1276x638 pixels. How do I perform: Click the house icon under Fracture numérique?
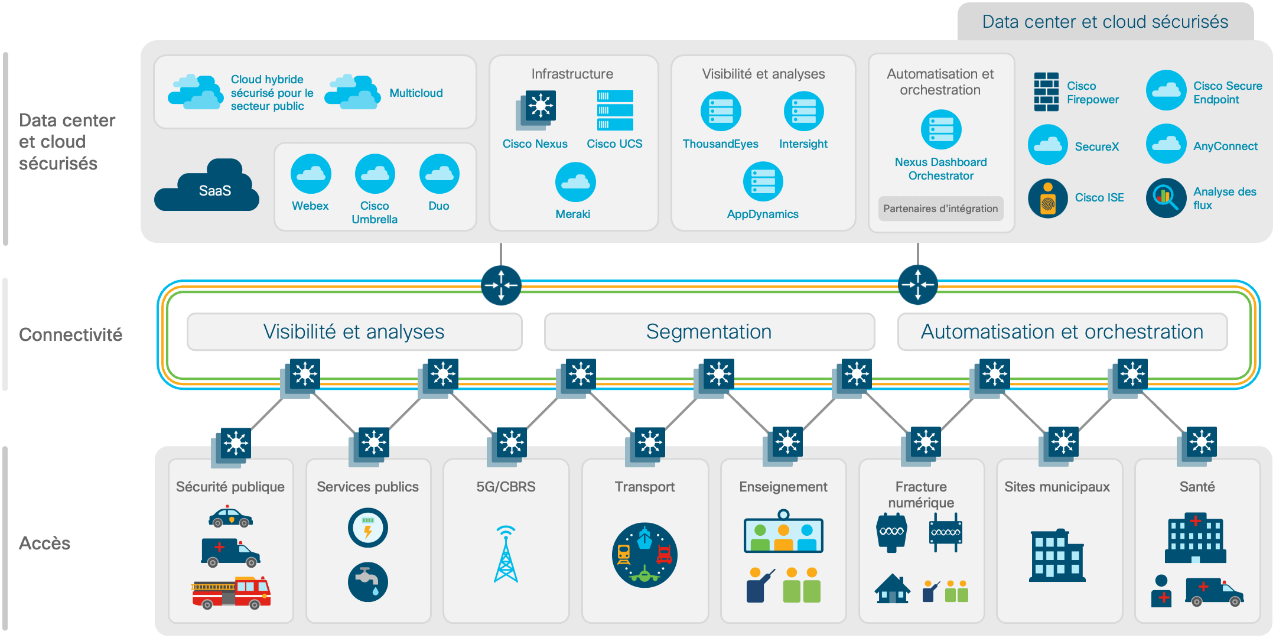(893, 588)
